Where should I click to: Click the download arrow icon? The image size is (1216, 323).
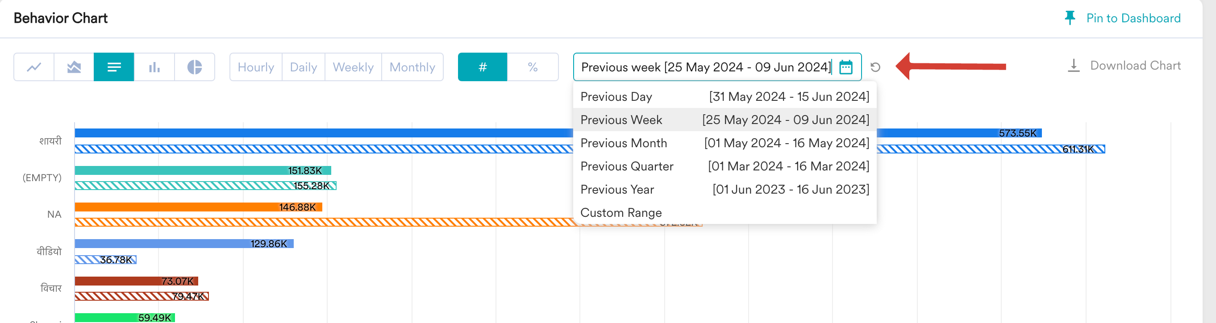point(1074,66)
